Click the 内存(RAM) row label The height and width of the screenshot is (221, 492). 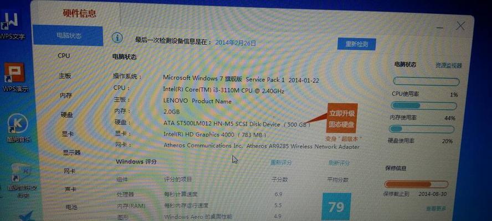(131, 206)
